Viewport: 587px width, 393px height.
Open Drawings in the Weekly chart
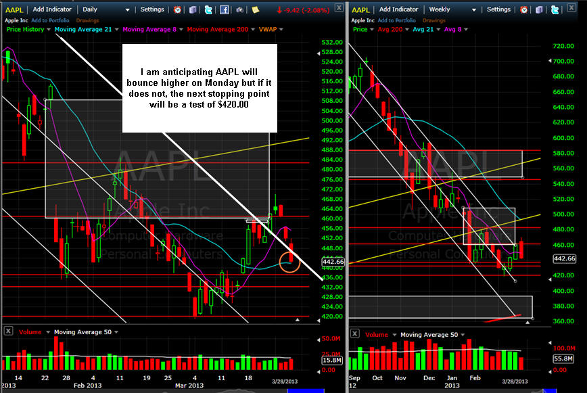[x=434, y=20]
